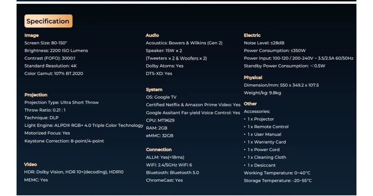
Task: Click the Specification heading badge
Action: coord(48,21)
